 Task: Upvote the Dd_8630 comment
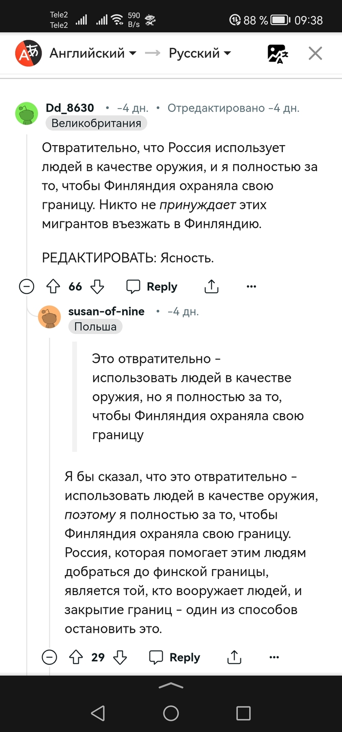point(52,287)
